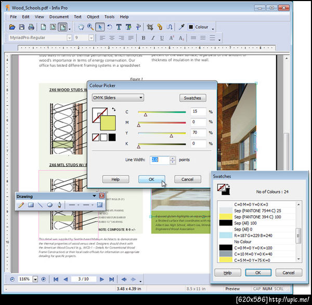The height and width of the screenshot is (305, 312).
Task: Select the Zoom magnifier tool
Action: 90,27
